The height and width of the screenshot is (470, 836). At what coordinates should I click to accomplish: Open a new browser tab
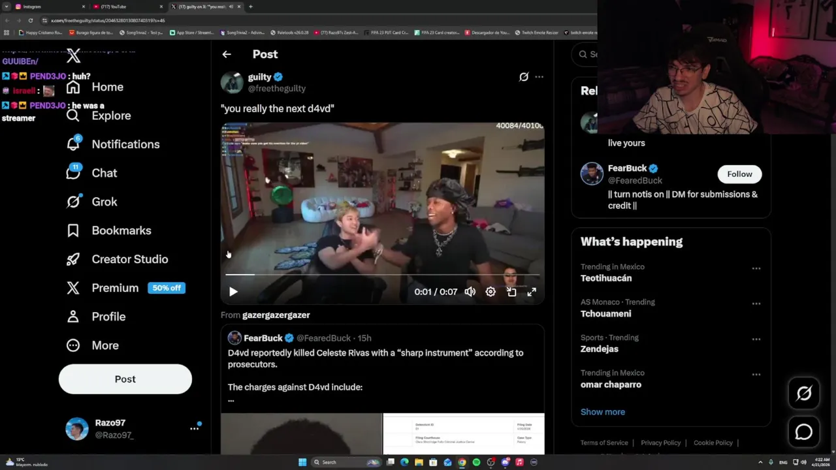(251, 7)
